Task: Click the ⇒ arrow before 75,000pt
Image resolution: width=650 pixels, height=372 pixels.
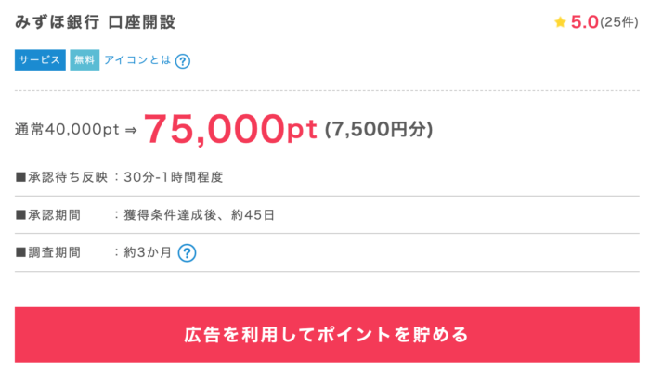Action: (131, 131)
